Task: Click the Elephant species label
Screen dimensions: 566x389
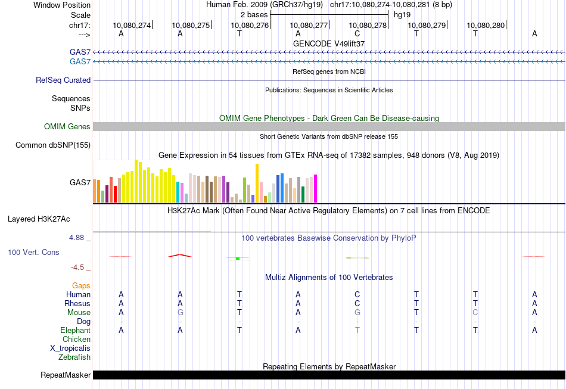Action: [75, 330]
